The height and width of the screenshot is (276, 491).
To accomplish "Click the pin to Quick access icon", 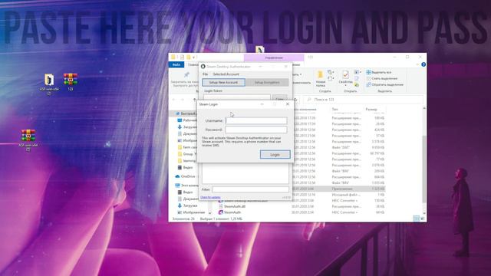I will (x=186, y=75).
